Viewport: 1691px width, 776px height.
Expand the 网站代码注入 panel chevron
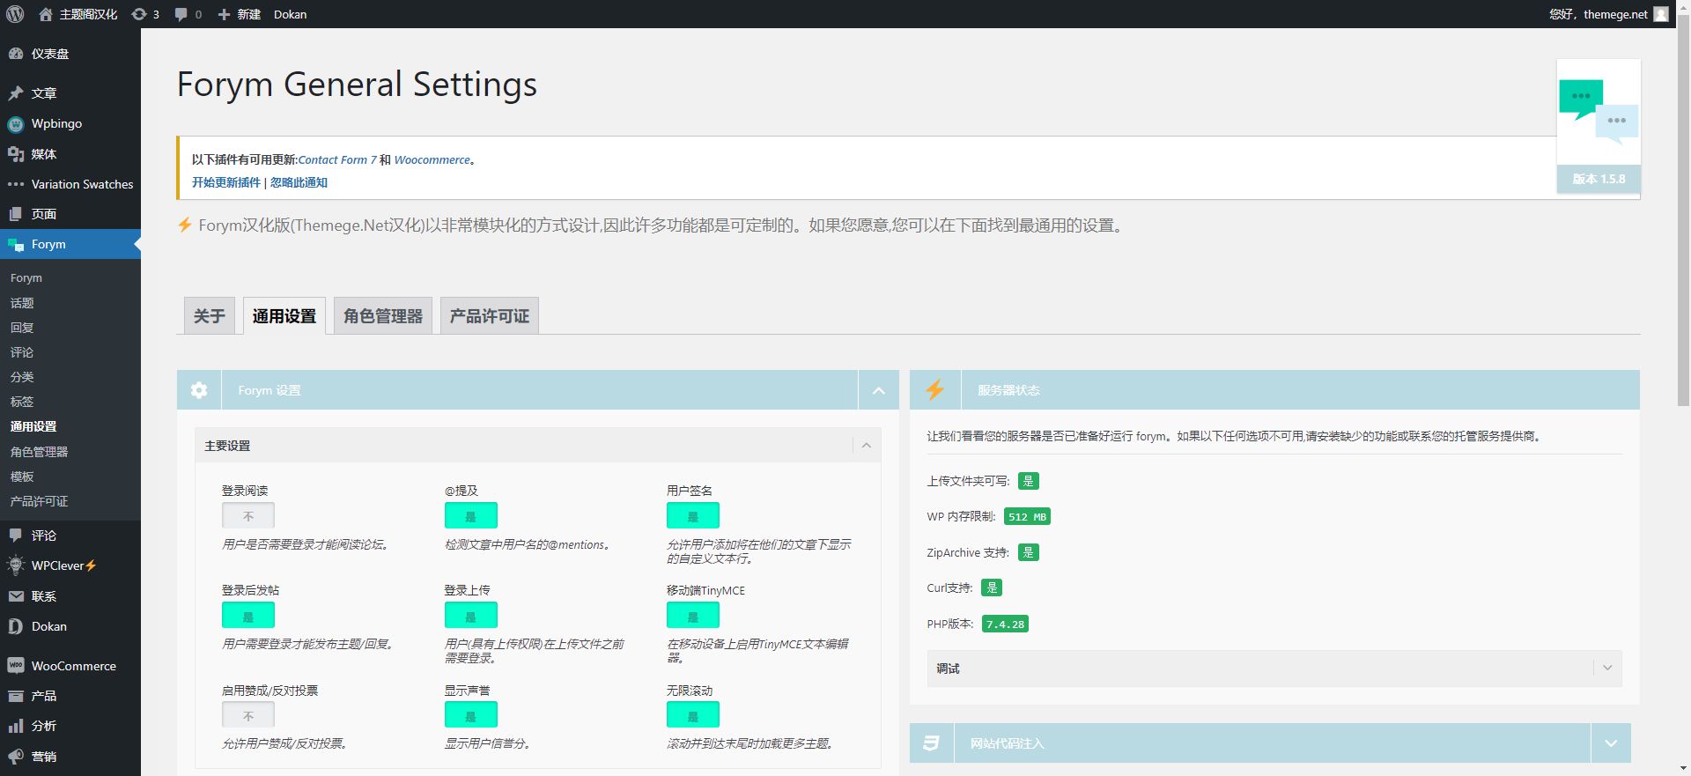[1611, 743]
